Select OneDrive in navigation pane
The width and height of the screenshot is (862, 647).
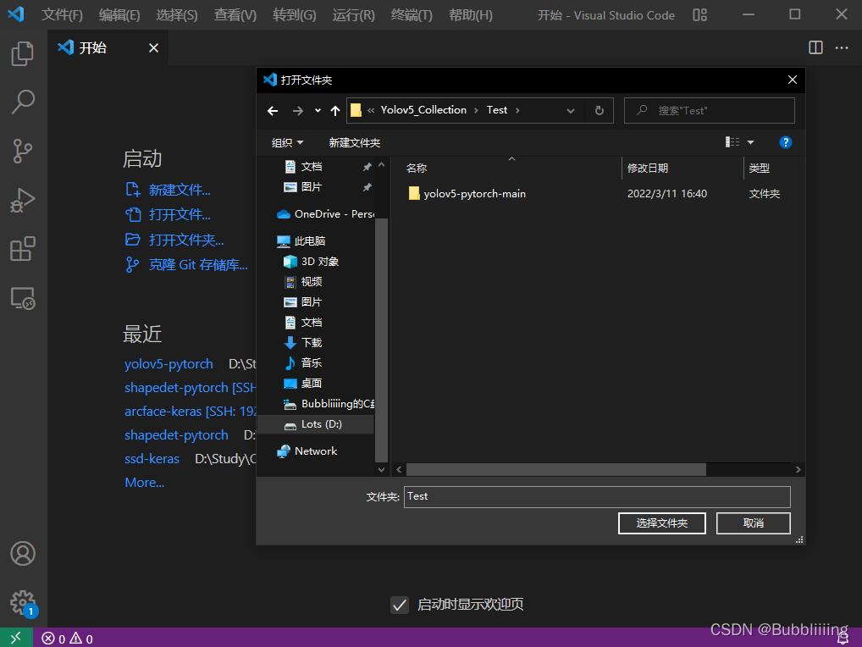[325, 214]
